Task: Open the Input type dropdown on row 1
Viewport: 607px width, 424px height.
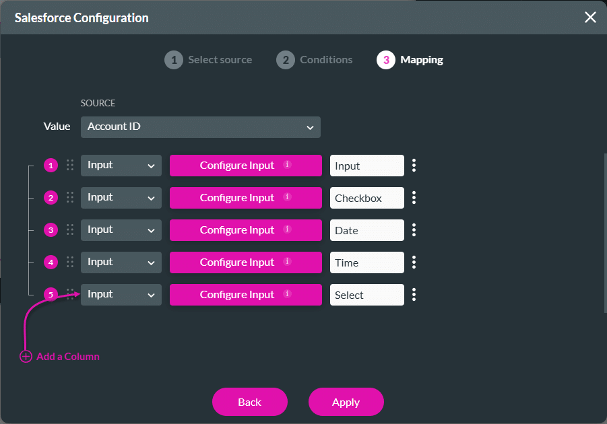Action: tap(121, 165)
